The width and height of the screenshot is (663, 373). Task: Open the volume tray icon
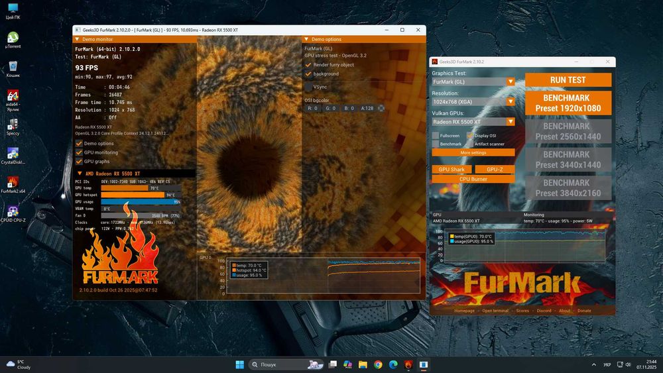click(629, 364)
